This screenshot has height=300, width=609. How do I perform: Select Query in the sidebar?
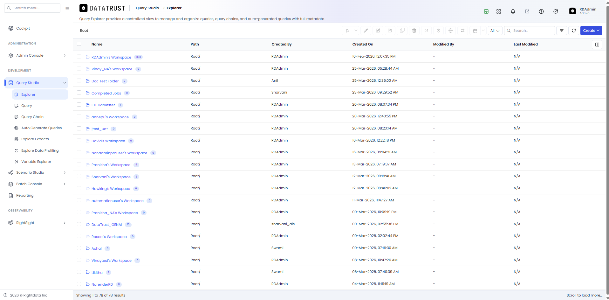[x=27, y=106]
